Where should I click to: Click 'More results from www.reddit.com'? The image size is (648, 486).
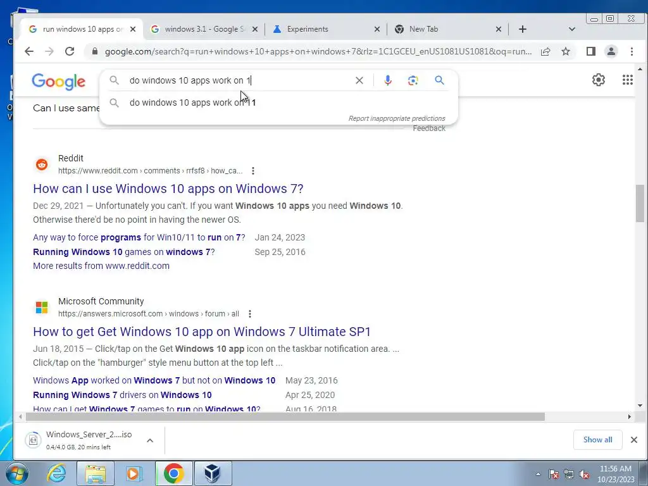(x=101, y=266)
